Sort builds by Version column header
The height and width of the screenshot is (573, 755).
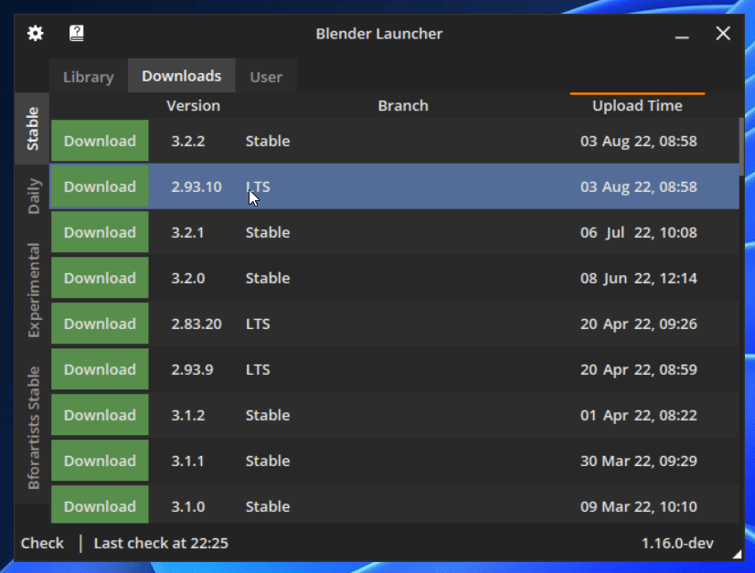pyautogui.click(x=193, y=105)
